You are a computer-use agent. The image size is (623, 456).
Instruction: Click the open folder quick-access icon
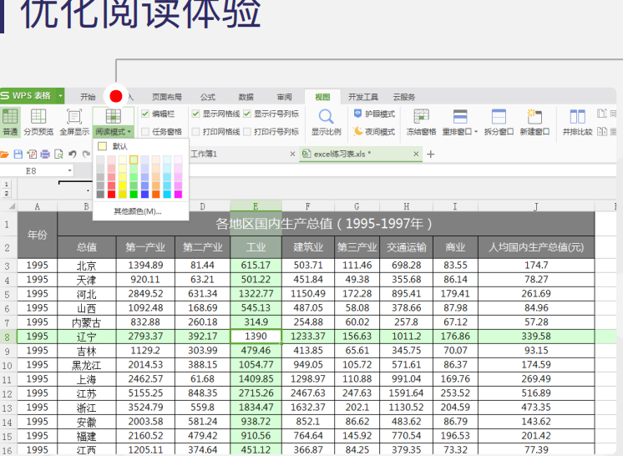click(4, 155)
